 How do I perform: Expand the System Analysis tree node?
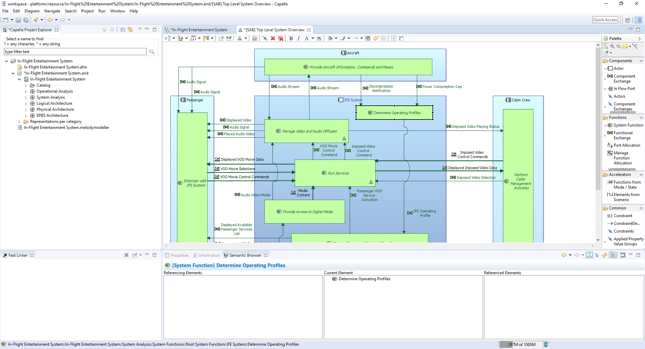click(x=26, y=98)
